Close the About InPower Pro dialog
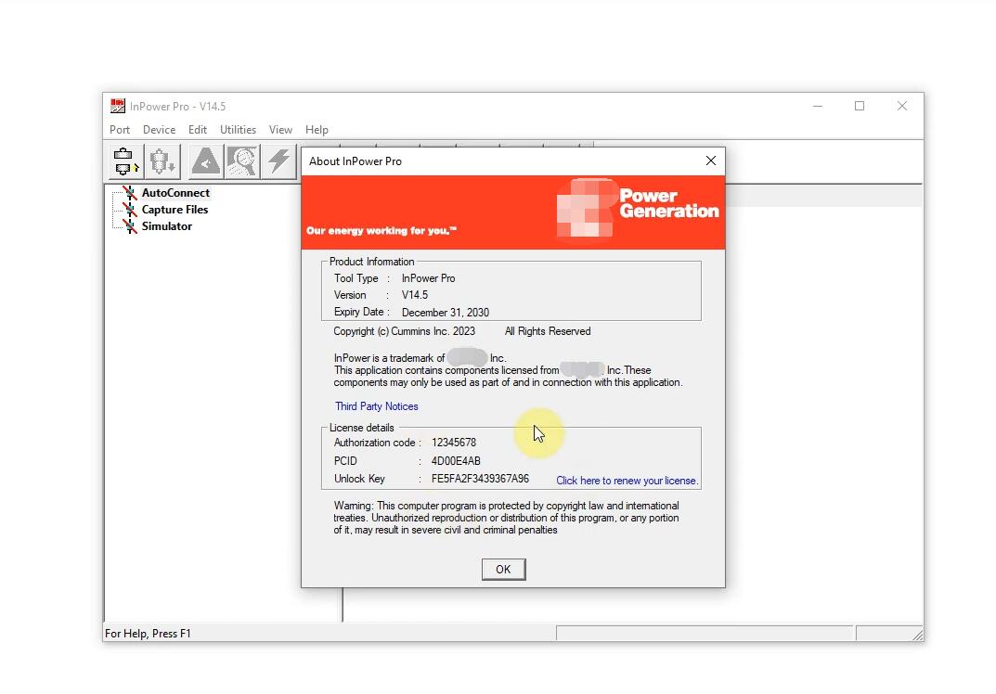Image resolution: width=996 pixels, height=694 pixels. tap(711, 161)
